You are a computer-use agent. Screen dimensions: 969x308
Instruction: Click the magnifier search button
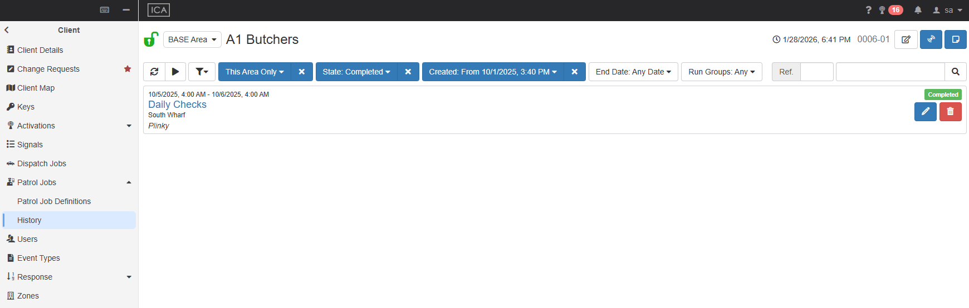(956, 72)
